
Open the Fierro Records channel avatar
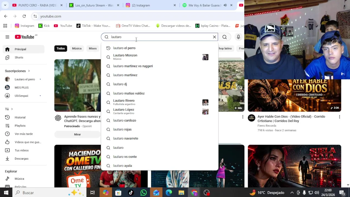pos(252,118)
